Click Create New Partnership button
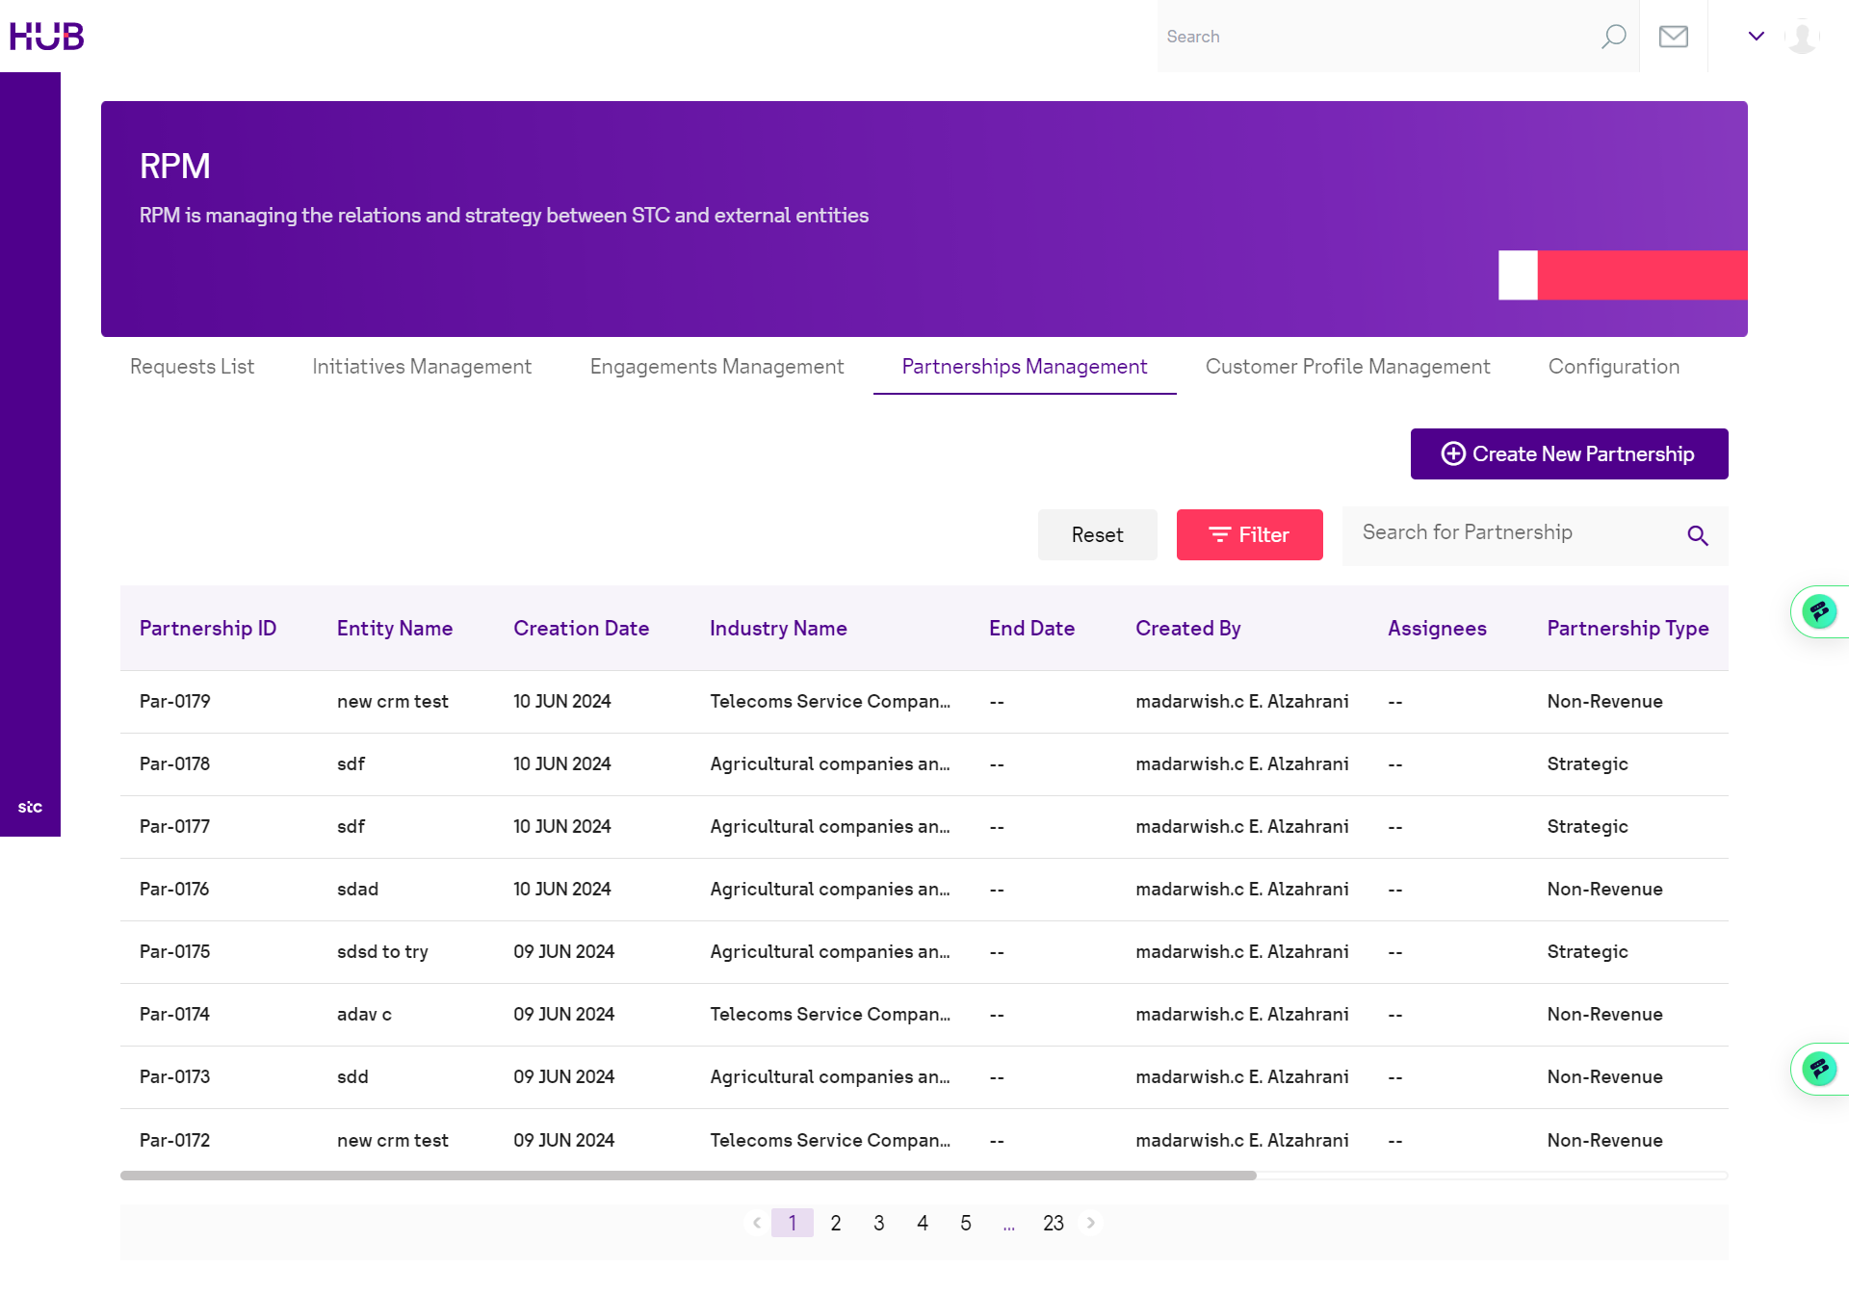 coord(1568,453)
